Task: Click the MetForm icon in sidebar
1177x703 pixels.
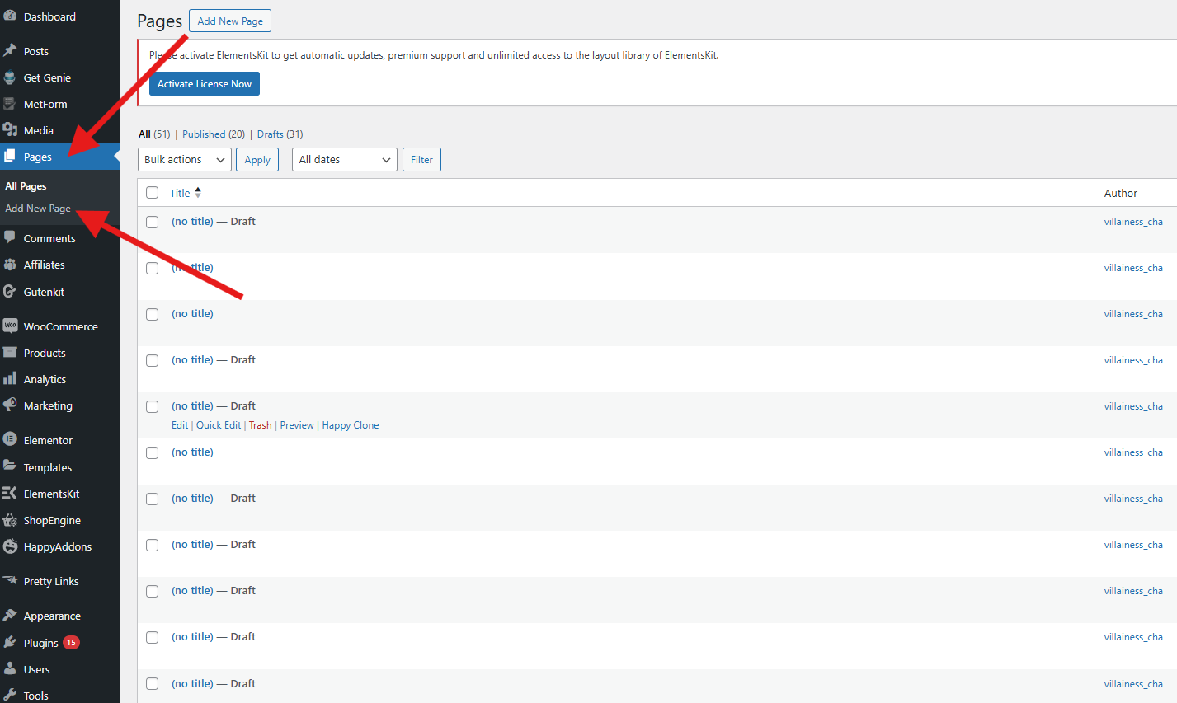Action: (x=10, y=104)
